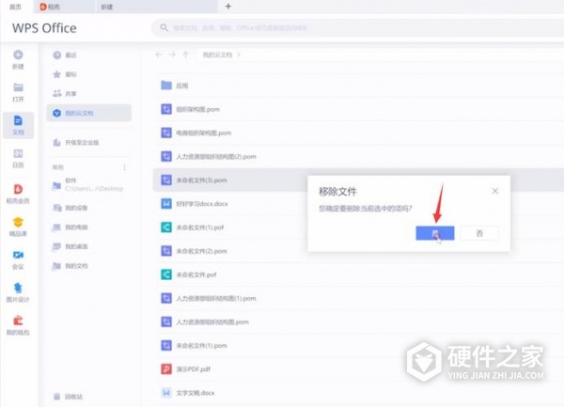Open the 回收站 (Recycle Bin)
The height and width of the screenshot is (407, 564).
[69, 397]
